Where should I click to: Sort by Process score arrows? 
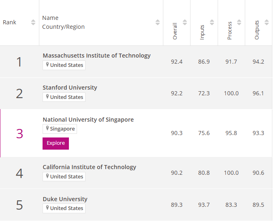239,22
